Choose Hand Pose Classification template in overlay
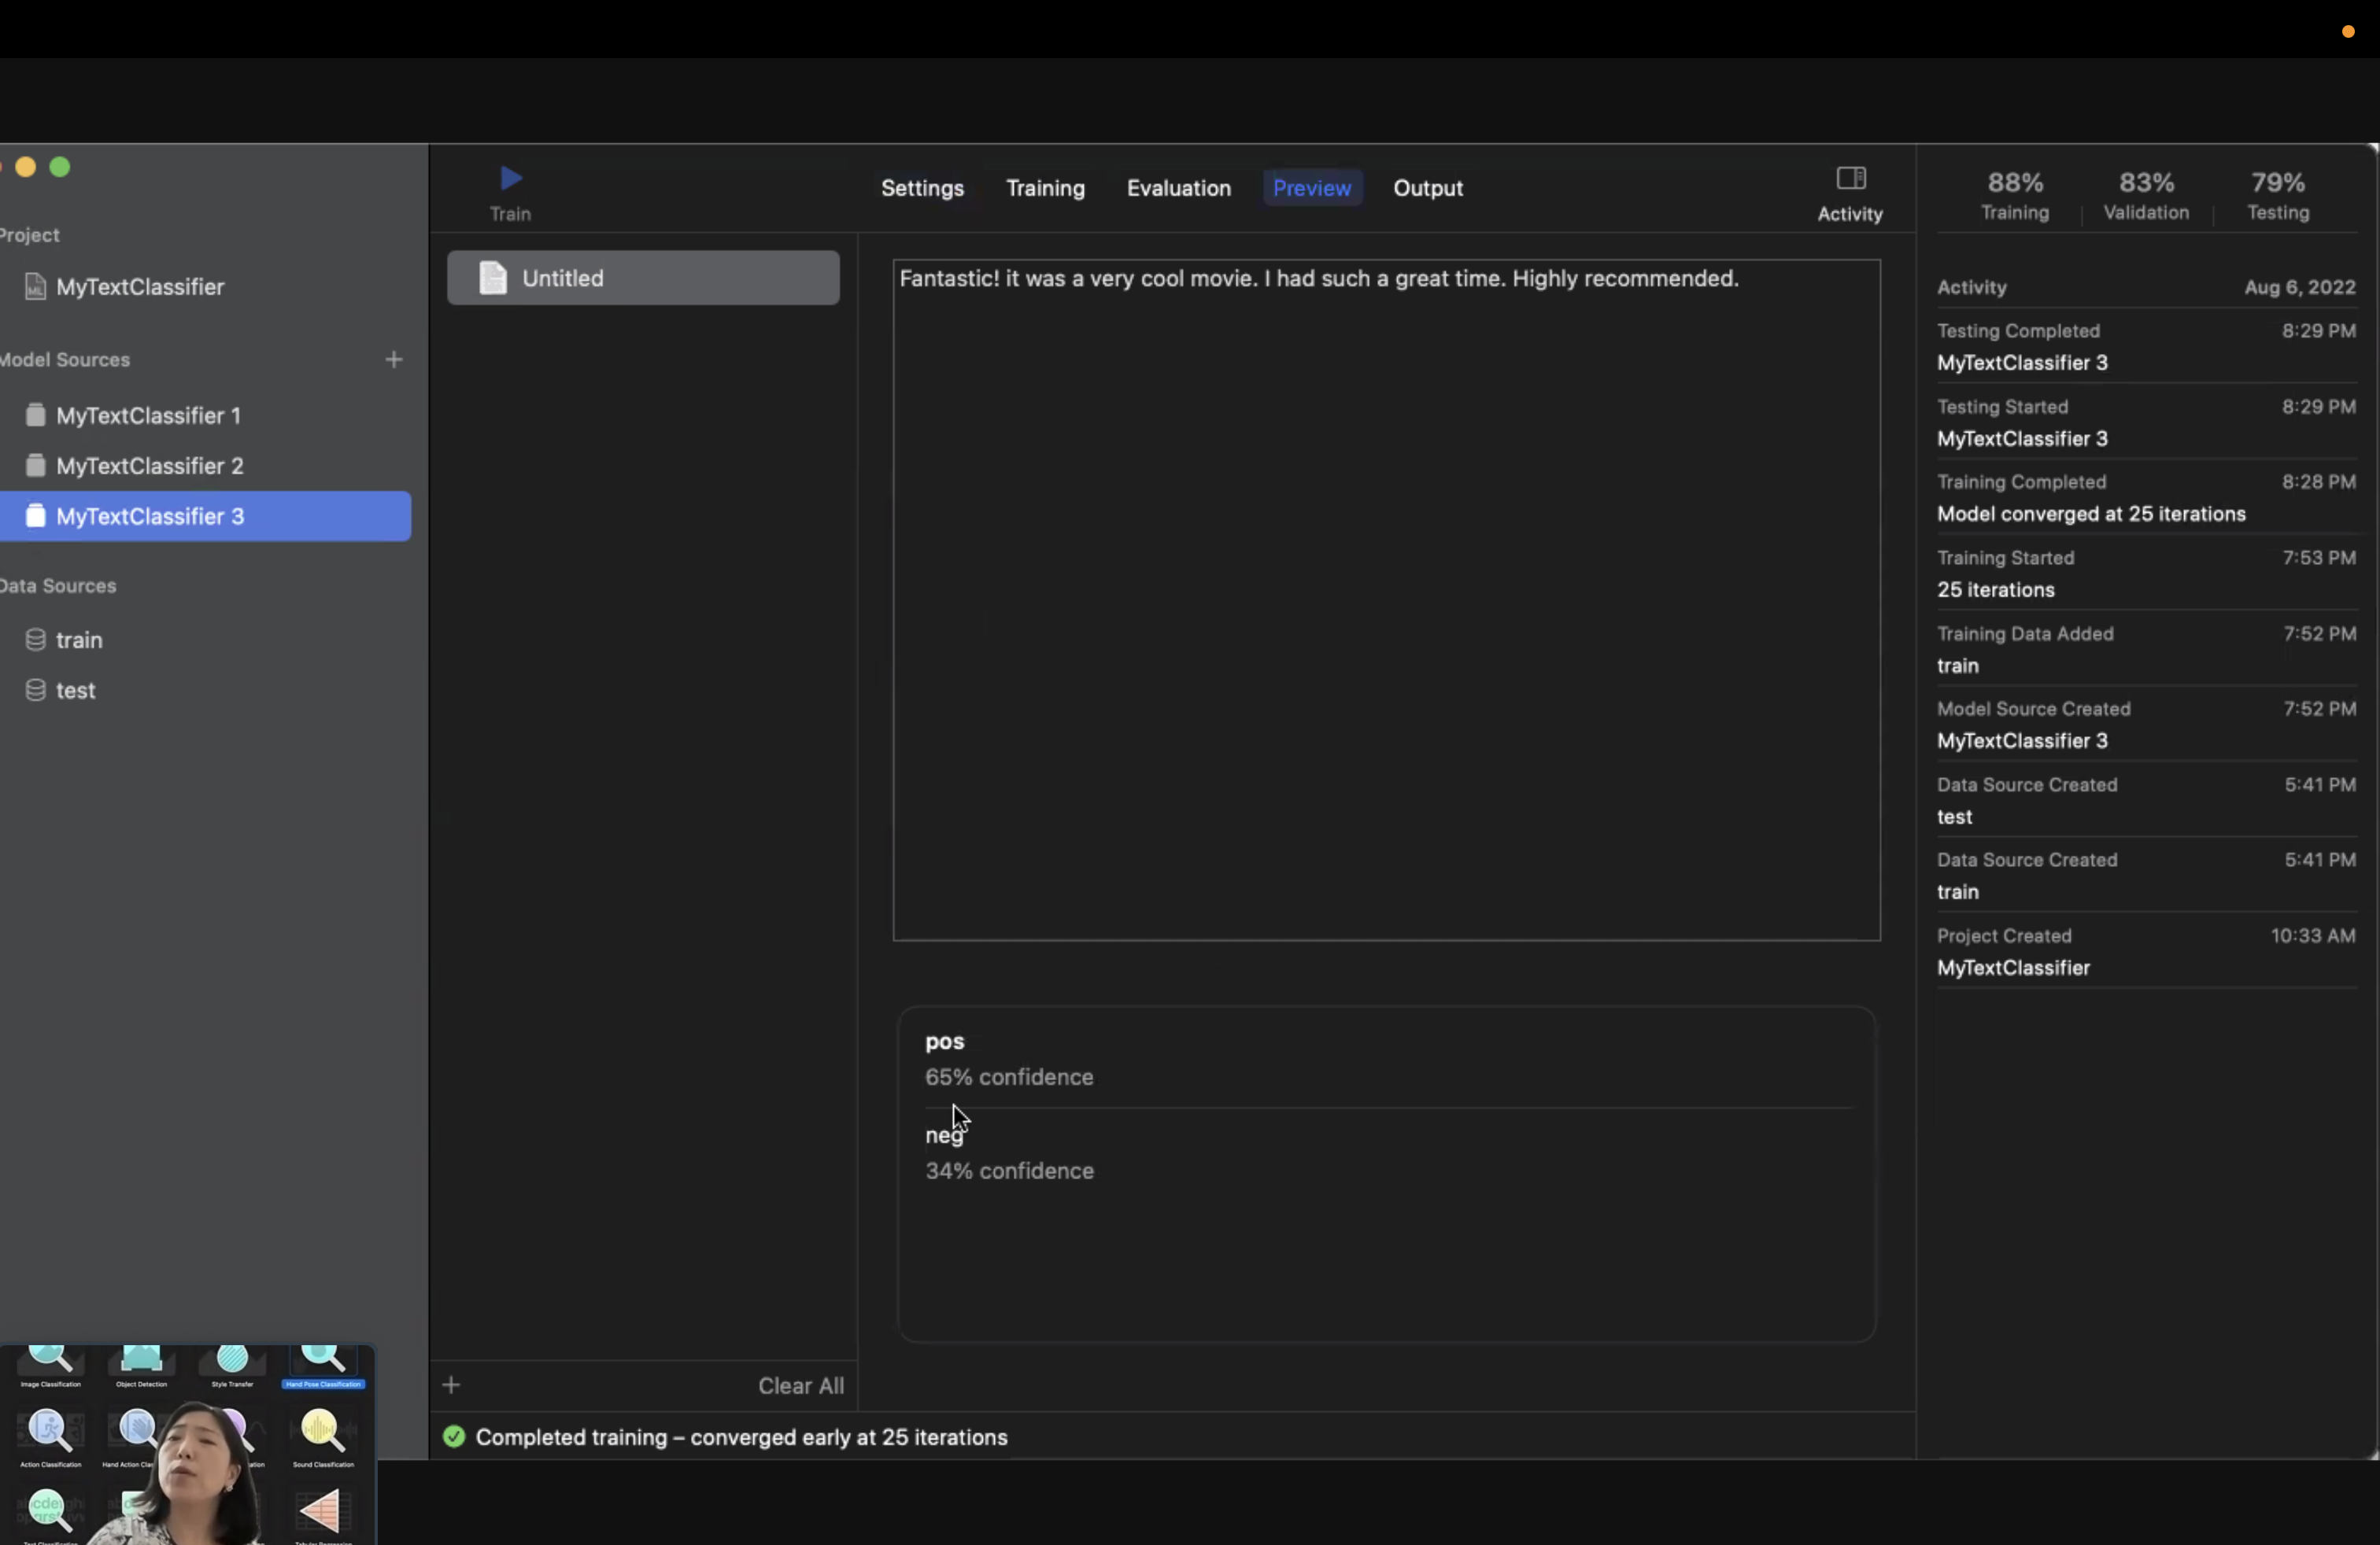The image size is (2380, 1545). tap(323, 1366)
